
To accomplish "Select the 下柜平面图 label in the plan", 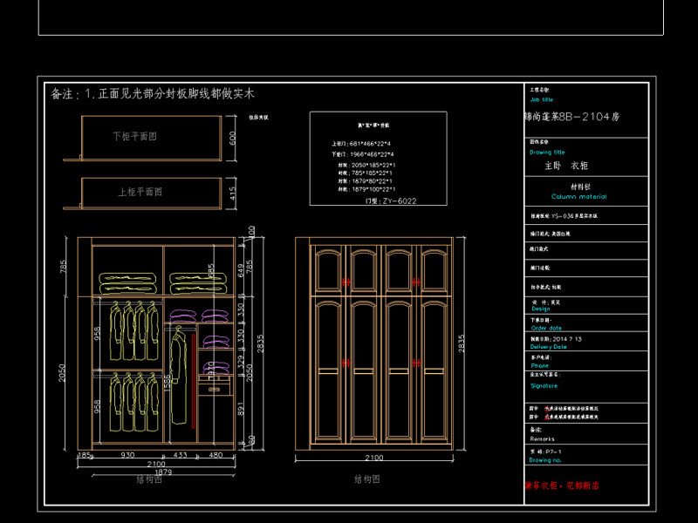I will coord(134,136).
